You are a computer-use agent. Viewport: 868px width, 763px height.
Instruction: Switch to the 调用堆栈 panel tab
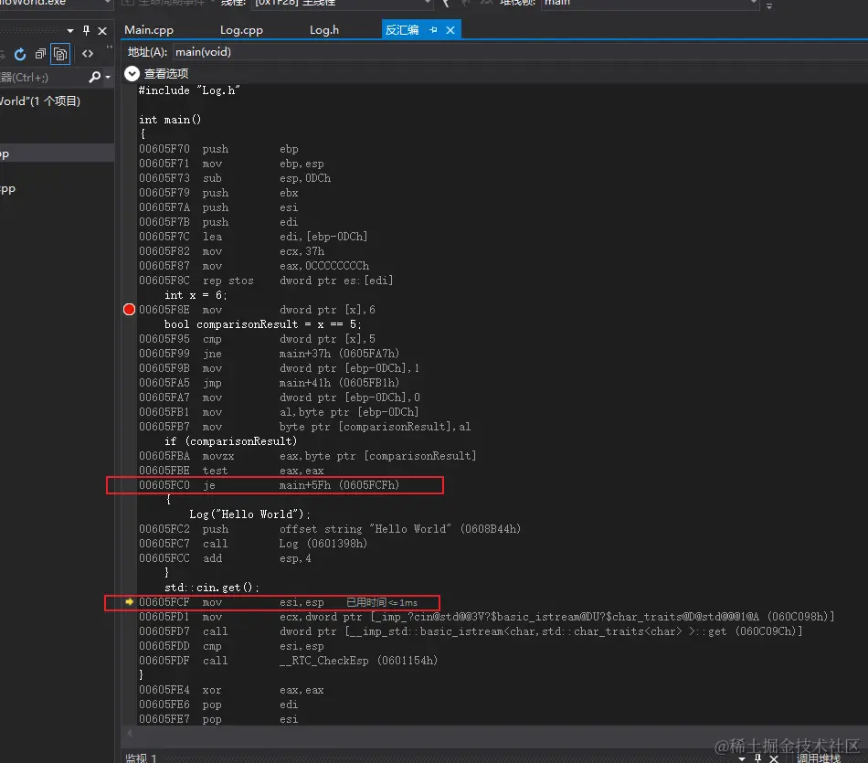click(818, 758)
